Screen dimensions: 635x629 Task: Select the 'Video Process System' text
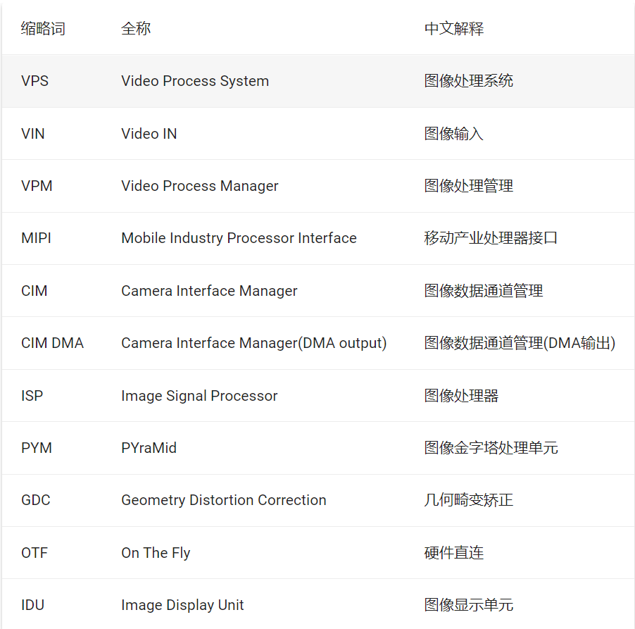(195, 81)
